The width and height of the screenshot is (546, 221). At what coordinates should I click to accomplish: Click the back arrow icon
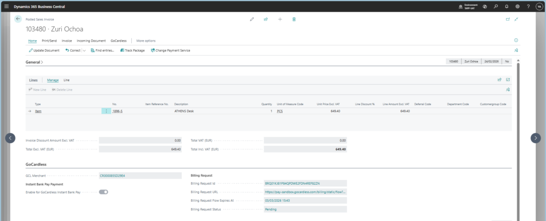(x=18, y=19)
